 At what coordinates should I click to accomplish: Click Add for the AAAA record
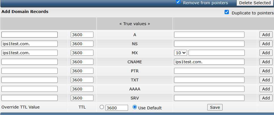click(266, 89)
